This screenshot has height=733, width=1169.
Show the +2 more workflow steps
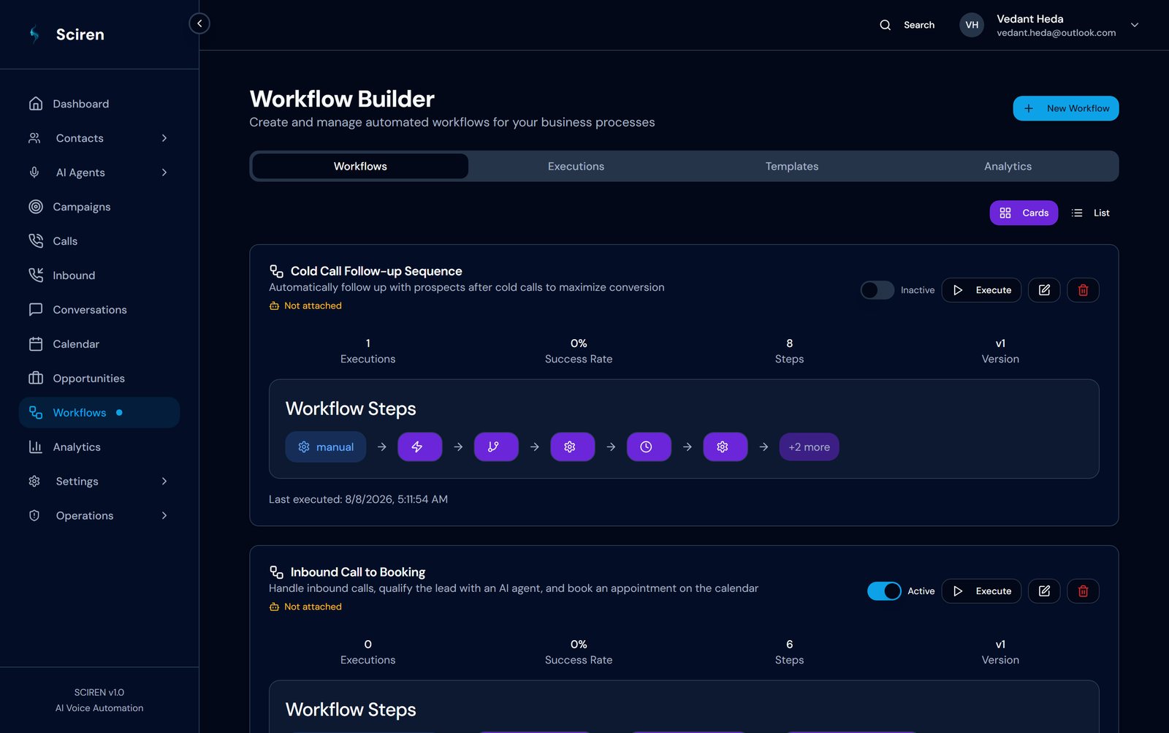(809, 447)
